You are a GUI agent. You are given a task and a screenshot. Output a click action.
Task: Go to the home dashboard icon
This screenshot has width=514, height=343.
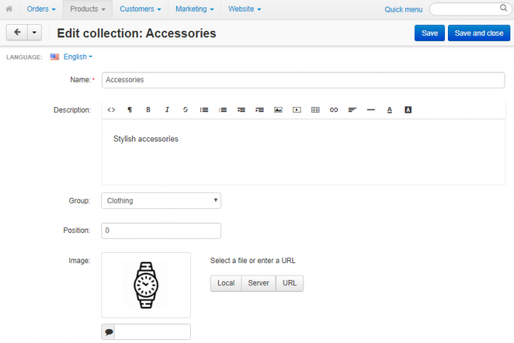click(x=9, y=10)
